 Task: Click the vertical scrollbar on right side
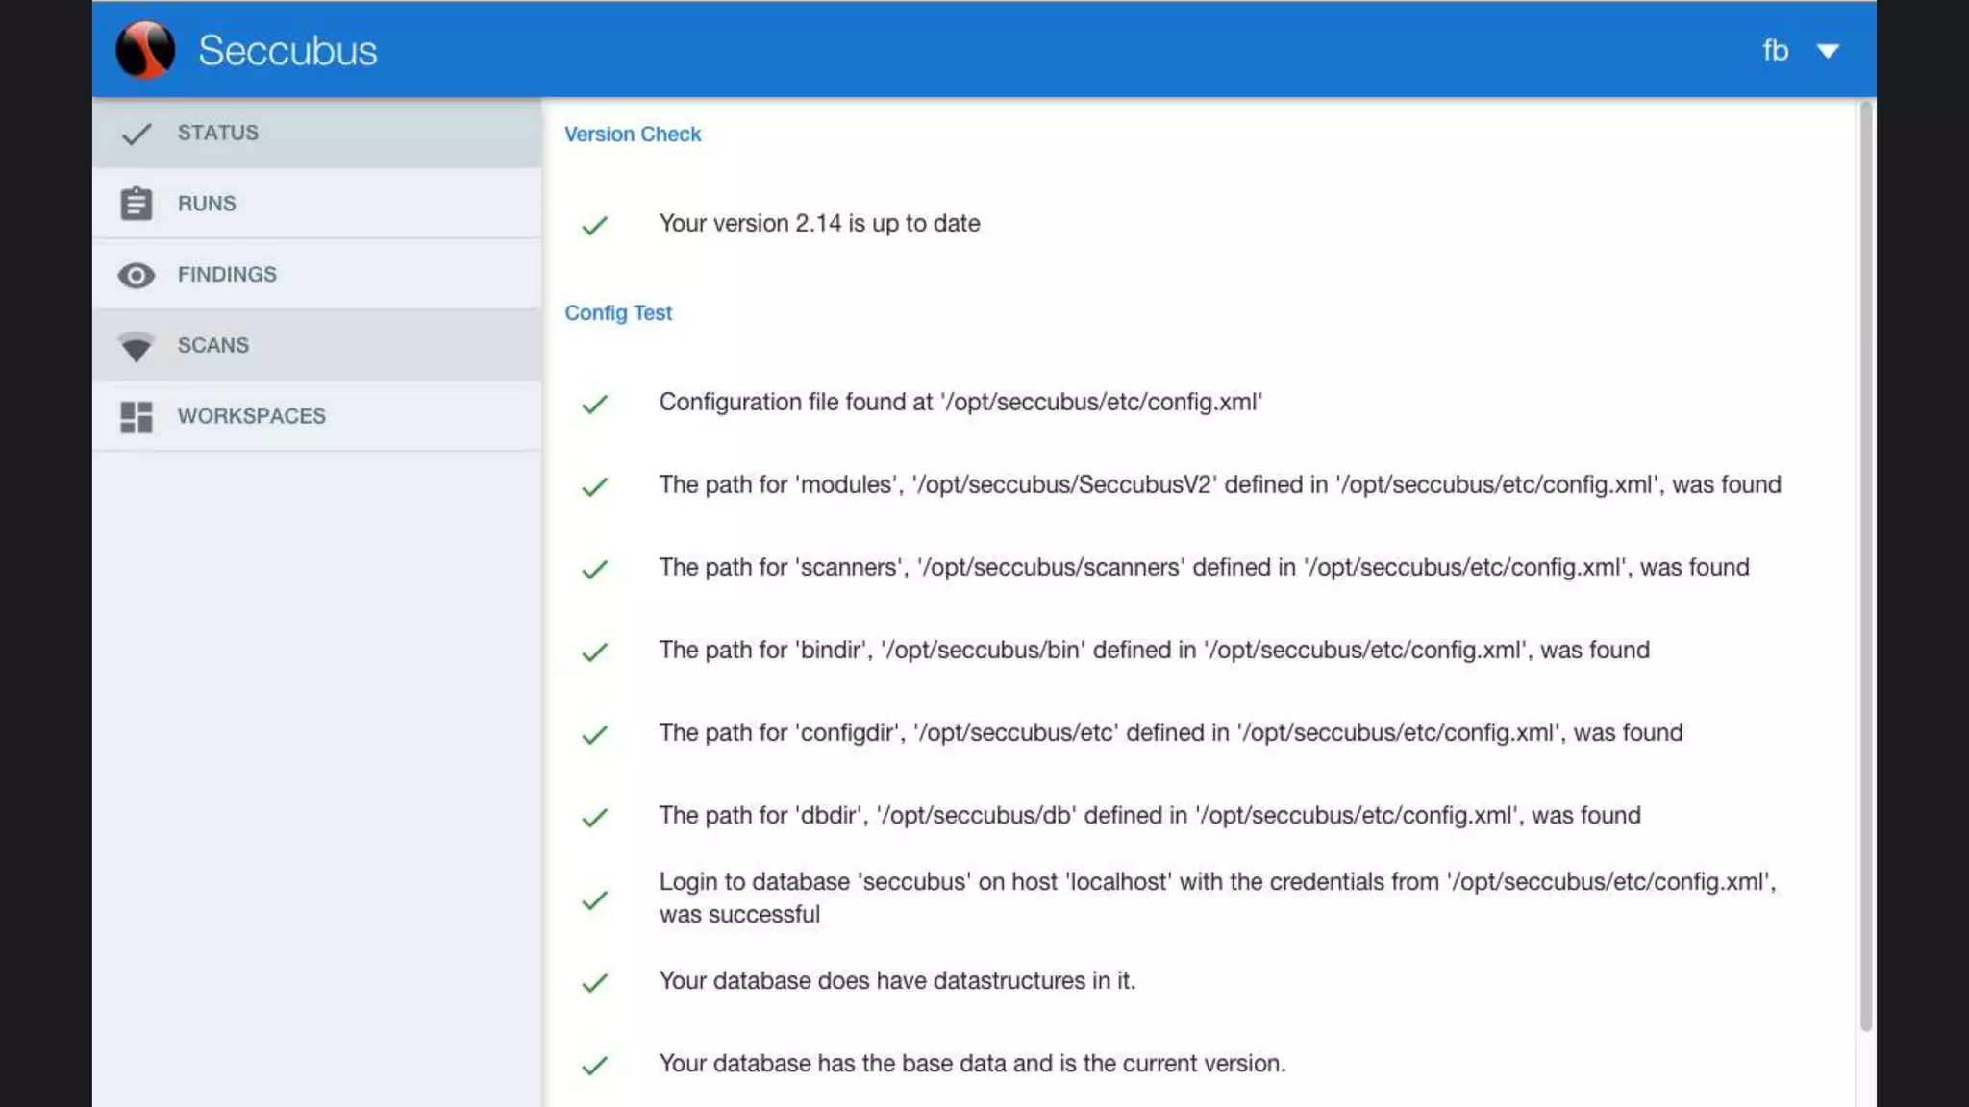tap(1865, 567)
